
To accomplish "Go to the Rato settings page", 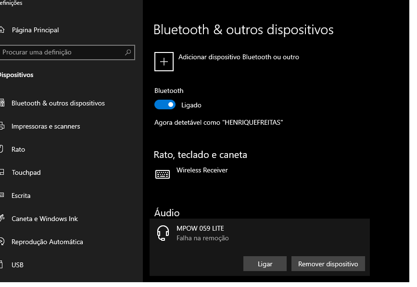I will [18, 149].
